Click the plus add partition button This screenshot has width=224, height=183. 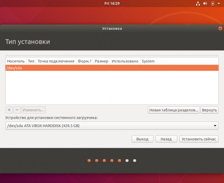coord(9,110)
